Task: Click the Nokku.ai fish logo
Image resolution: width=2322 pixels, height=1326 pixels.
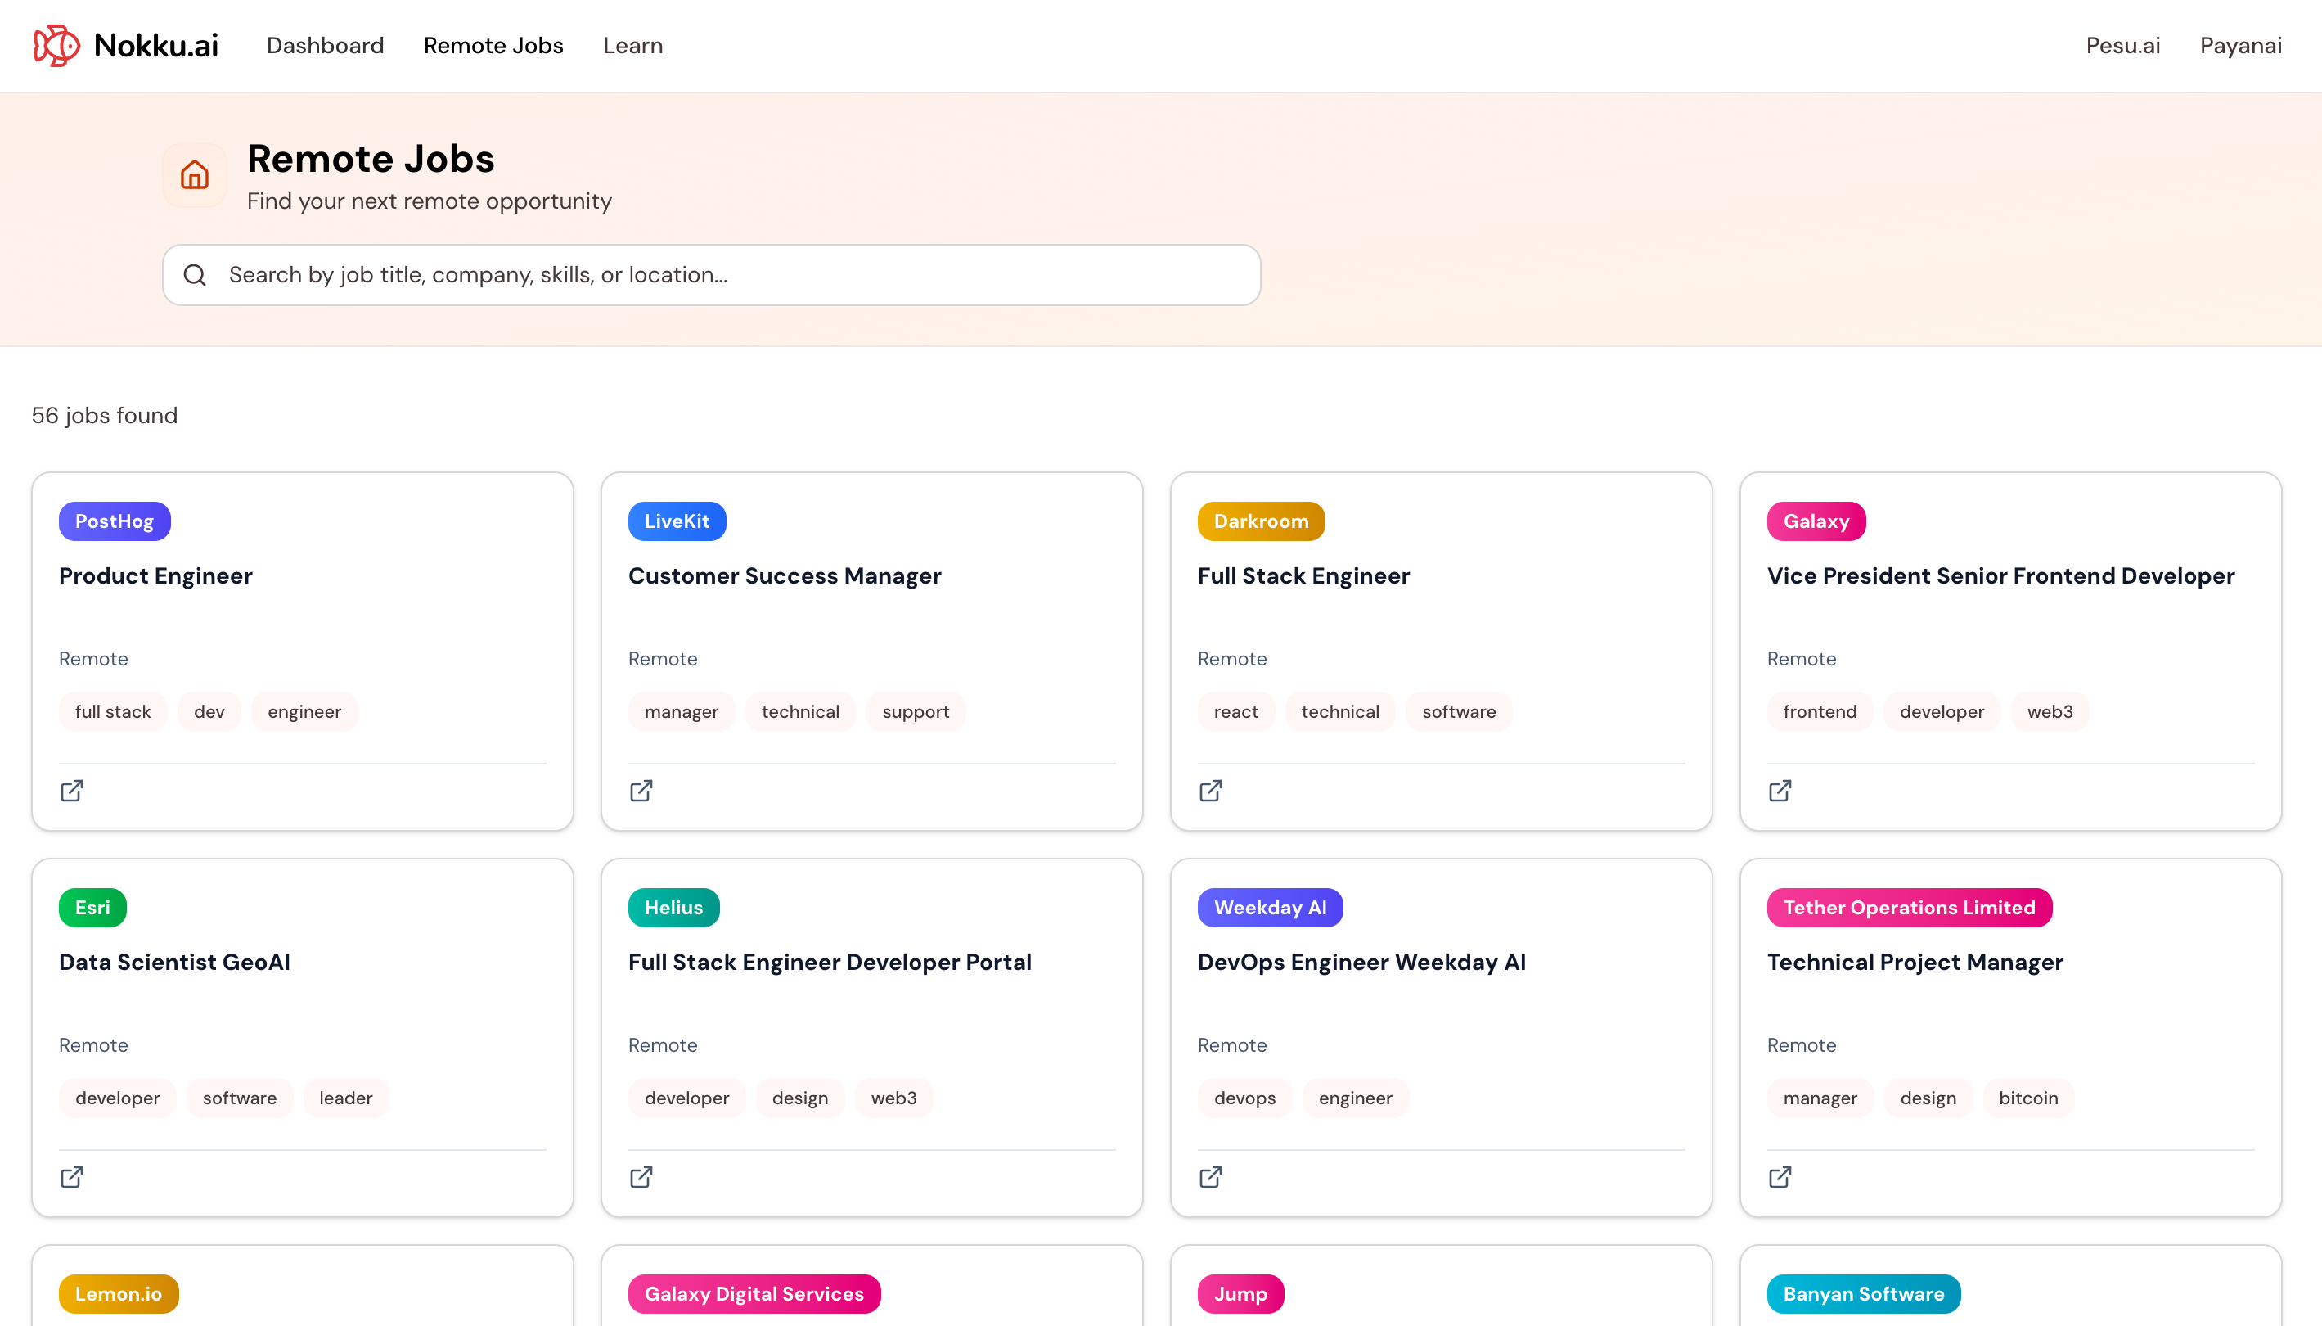Action: (56, 46)
